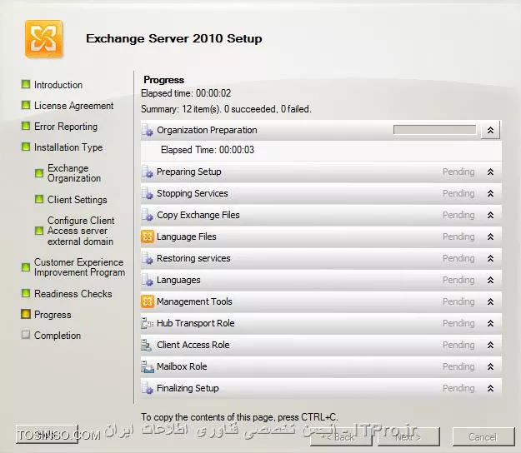This screenshot has height=453, width=521.
Task: Click the green Exchange Organization step indicator
Action: tap(39, 173)
